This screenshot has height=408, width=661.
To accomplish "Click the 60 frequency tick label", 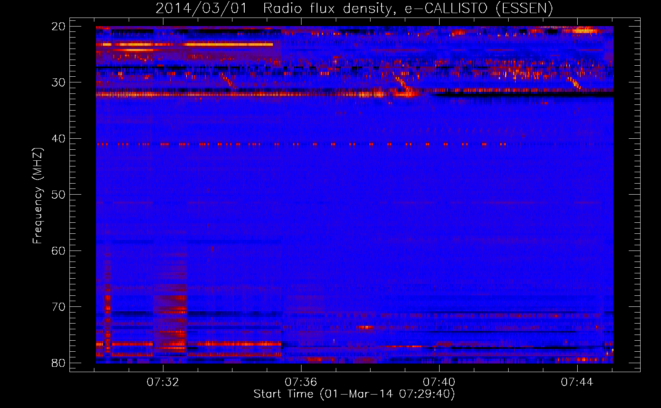I will 58,251.
